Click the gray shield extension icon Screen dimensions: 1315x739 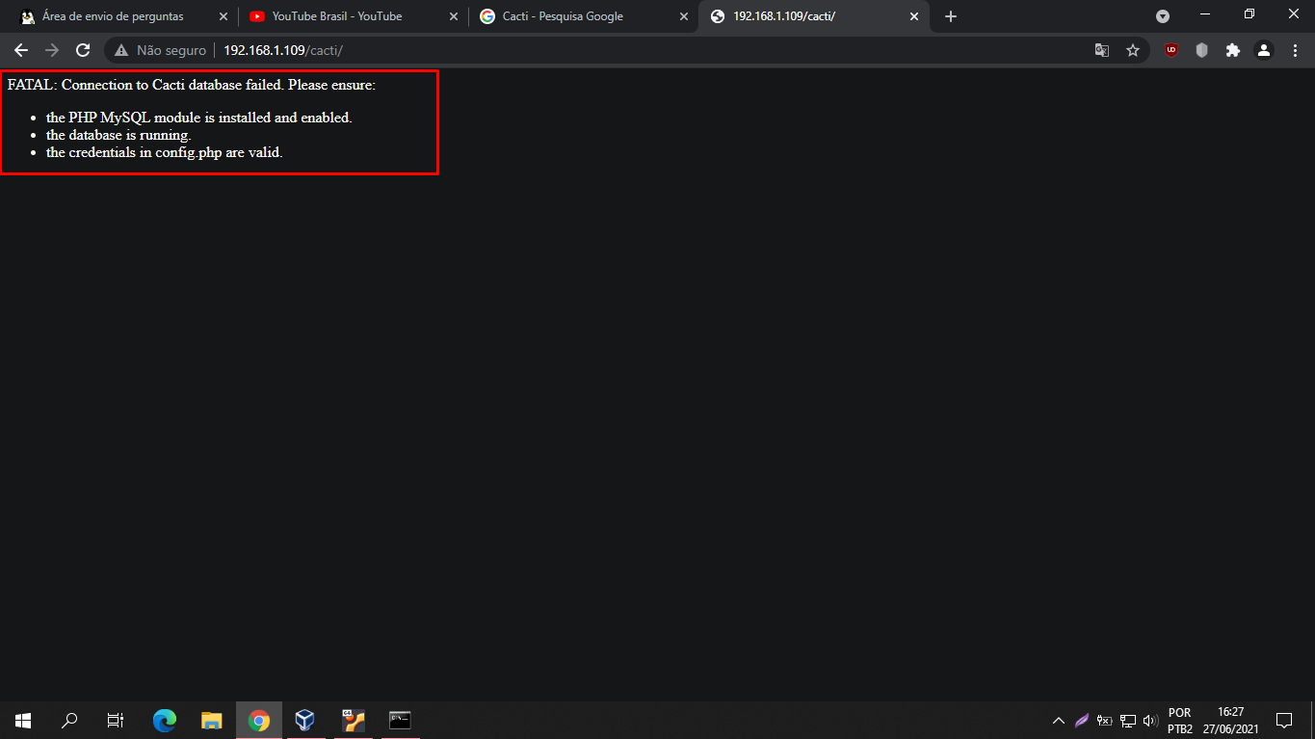(x=1201, y=50)
